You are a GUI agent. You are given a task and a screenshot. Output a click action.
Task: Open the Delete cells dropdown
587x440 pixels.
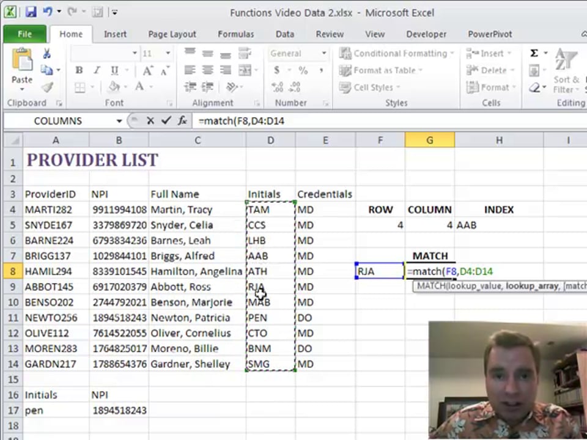pos(491,70)
